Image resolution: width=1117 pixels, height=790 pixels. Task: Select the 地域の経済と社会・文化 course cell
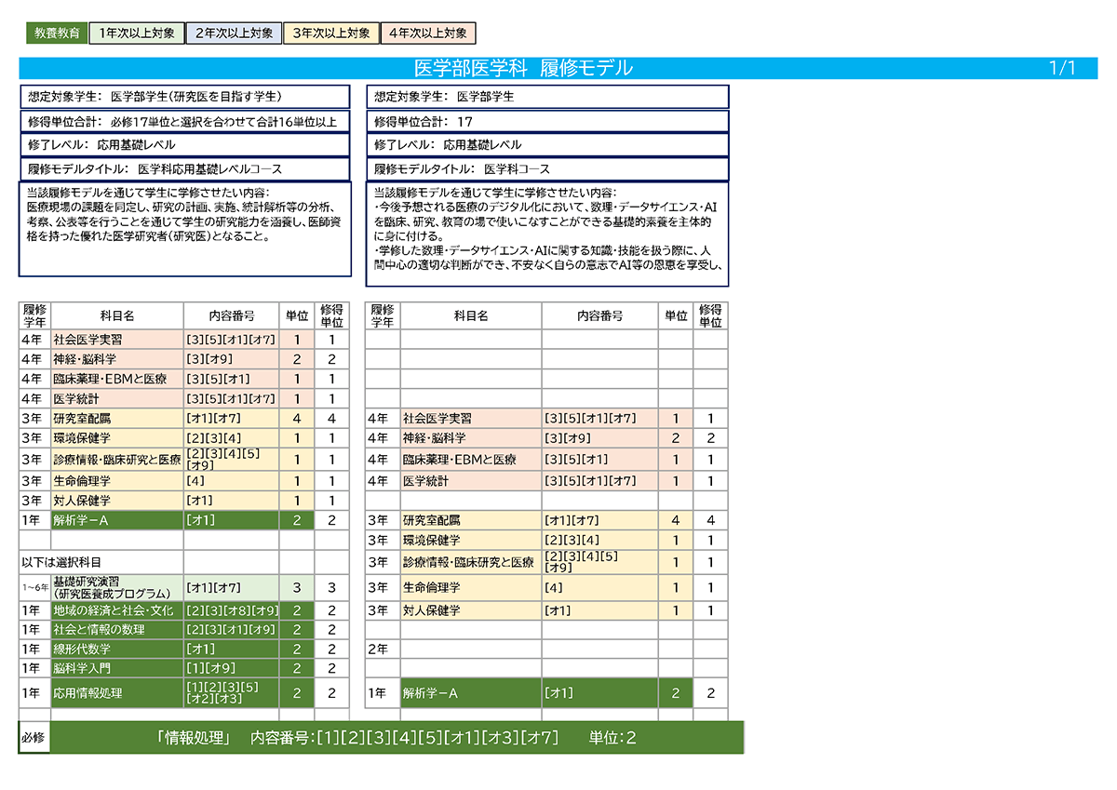point(117,610)
